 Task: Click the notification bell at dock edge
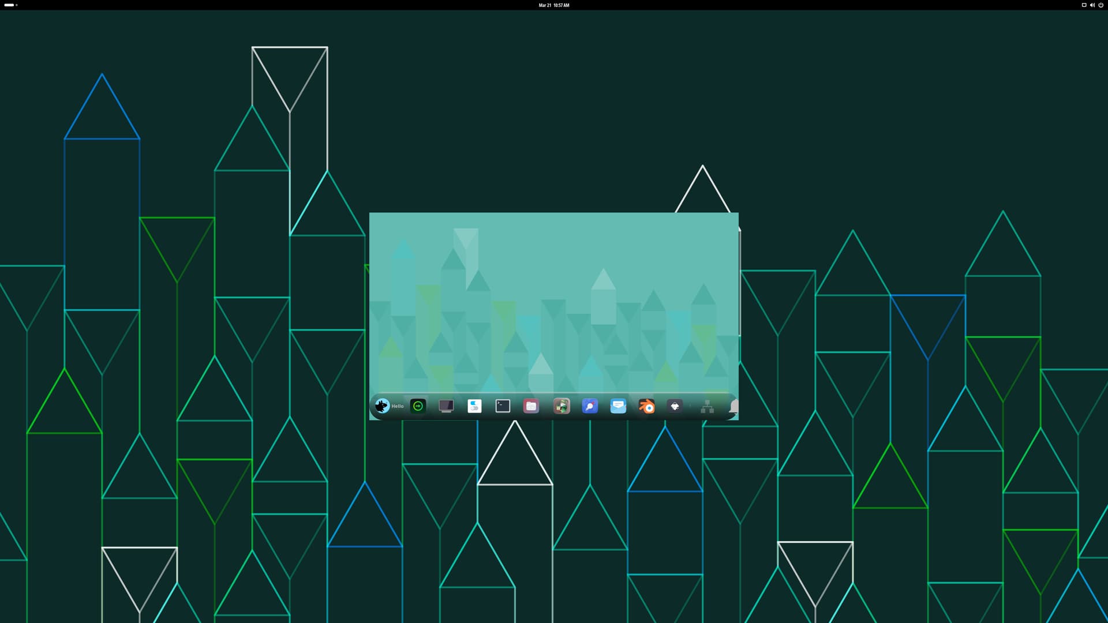pyautogui.click(x=733, y=407)
